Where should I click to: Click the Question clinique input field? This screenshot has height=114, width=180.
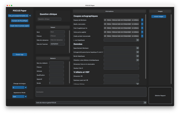tap(49, 19)
